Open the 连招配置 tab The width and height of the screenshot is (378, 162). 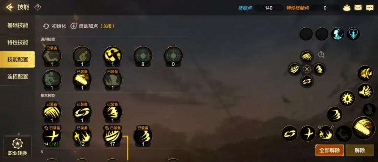point(17,77)
